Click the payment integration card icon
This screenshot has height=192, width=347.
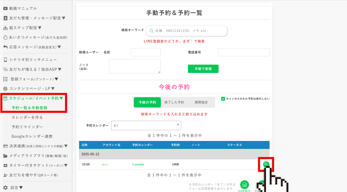click(5, 146)
